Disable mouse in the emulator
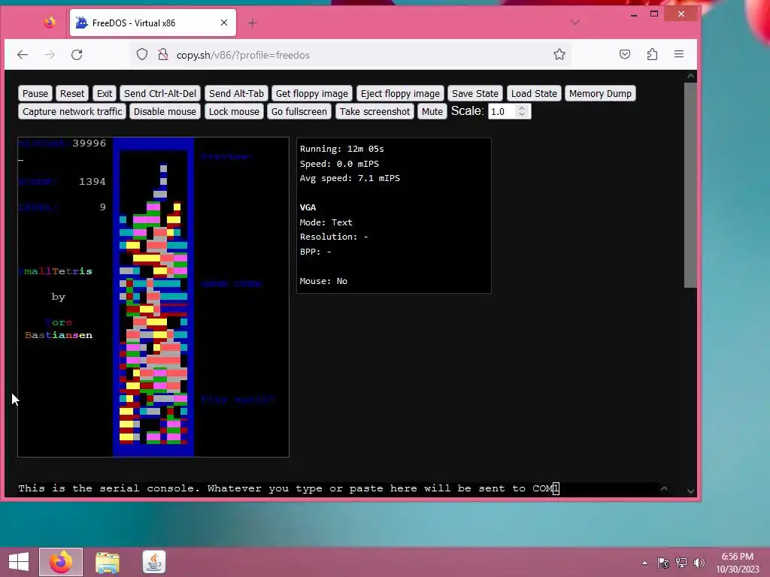 point(165,111)
